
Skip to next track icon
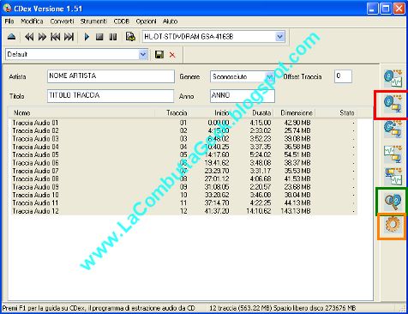69,37
